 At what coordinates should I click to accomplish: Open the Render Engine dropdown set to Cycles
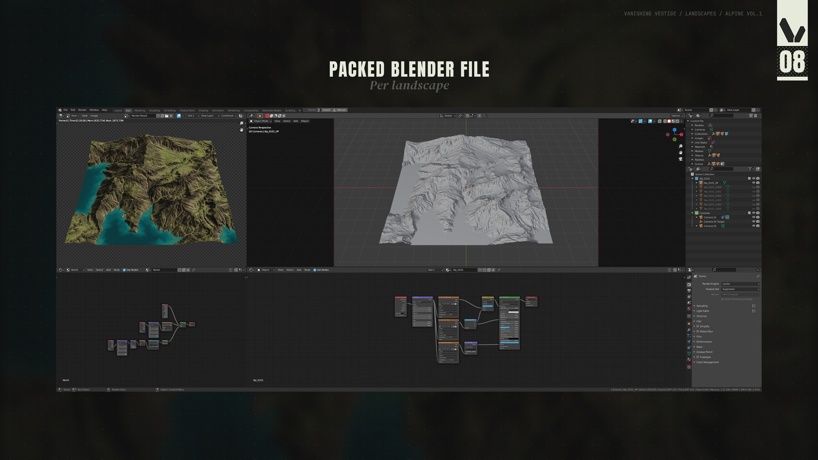coord(741,284)
